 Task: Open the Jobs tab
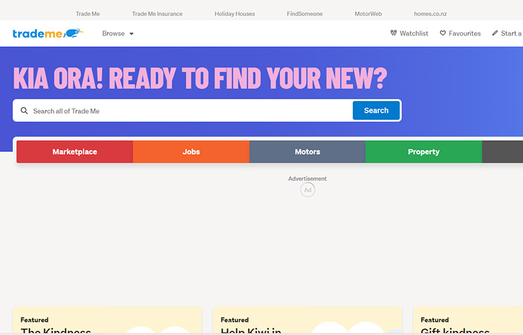[x=191, y=151]
